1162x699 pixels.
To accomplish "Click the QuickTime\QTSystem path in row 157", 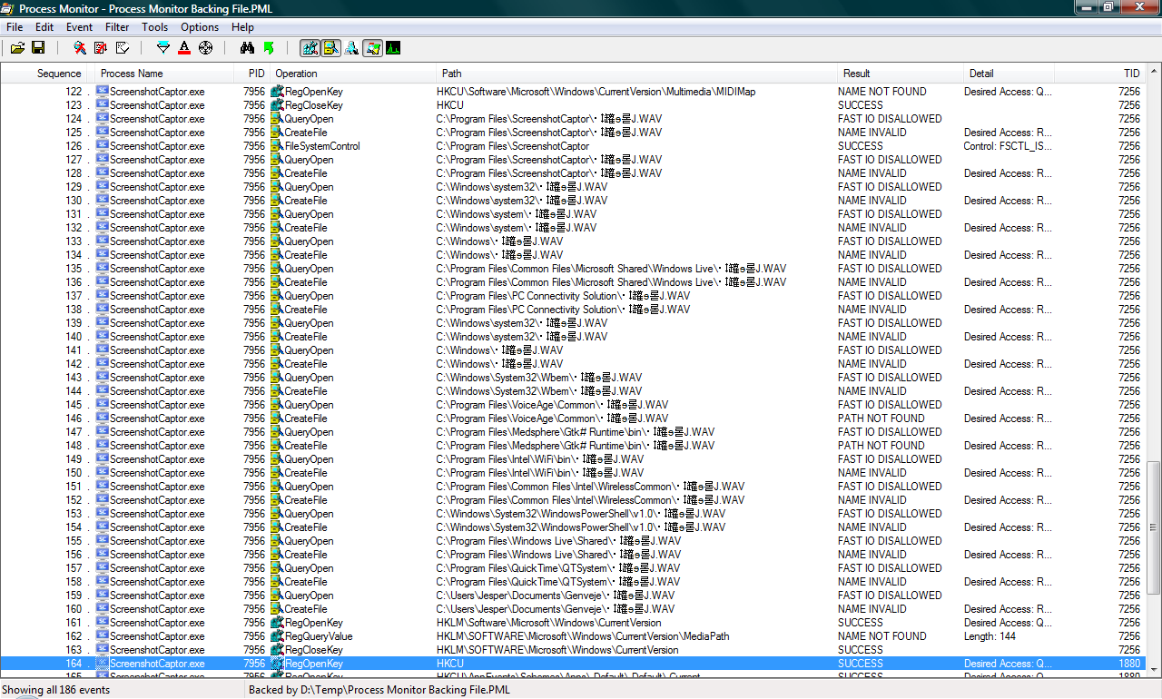I will coord(558,568).
